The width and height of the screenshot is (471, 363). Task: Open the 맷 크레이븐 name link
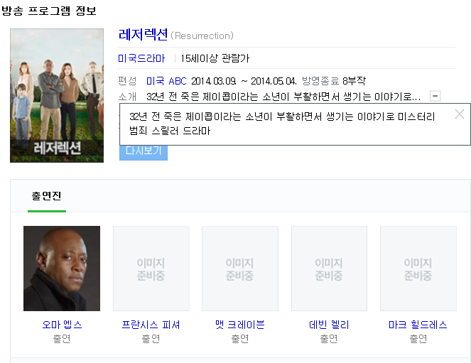(x=240, y=325)
